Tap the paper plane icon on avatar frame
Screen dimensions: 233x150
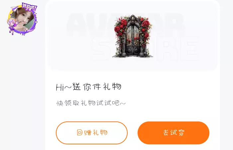(14, 8)
